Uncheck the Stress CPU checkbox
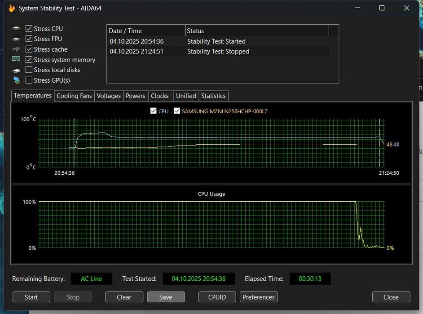 tap(29, 29)
